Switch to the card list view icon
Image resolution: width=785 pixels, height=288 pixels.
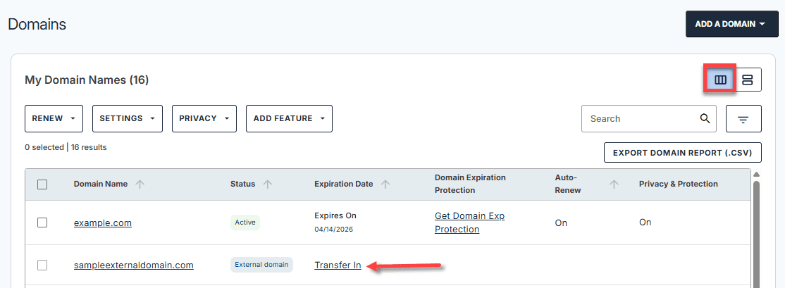click(747, 80)
